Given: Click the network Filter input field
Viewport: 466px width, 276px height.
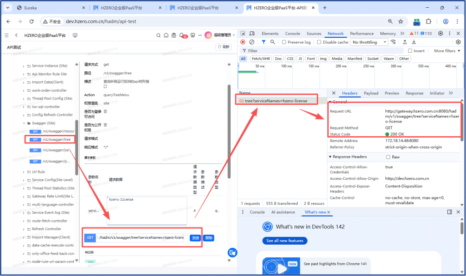Looking at the screenshot, I should coord(319,51).
